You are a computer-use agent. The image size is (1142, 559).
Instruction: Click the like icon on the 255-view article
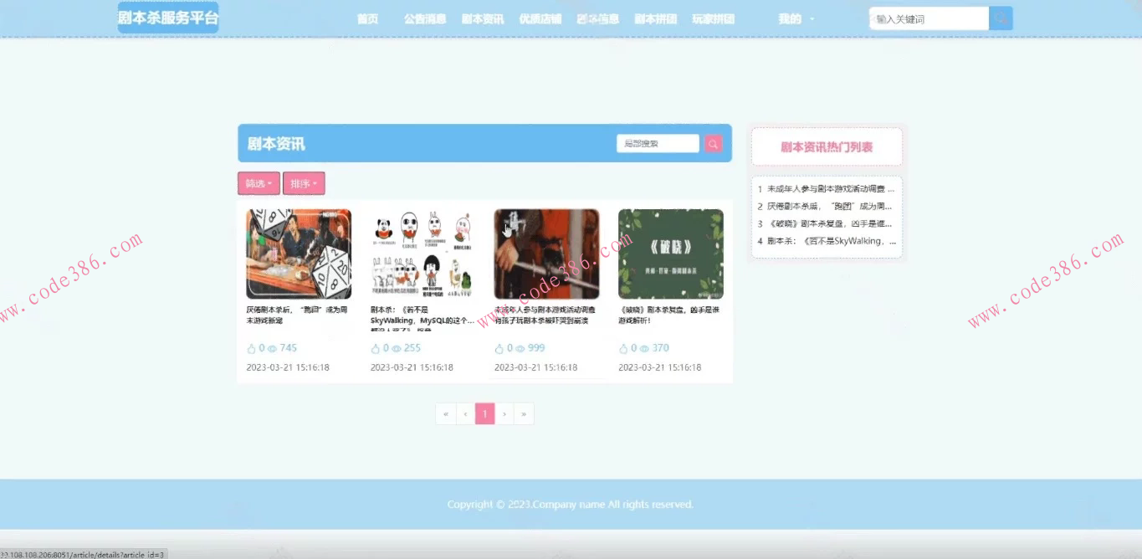click(373, 347)
